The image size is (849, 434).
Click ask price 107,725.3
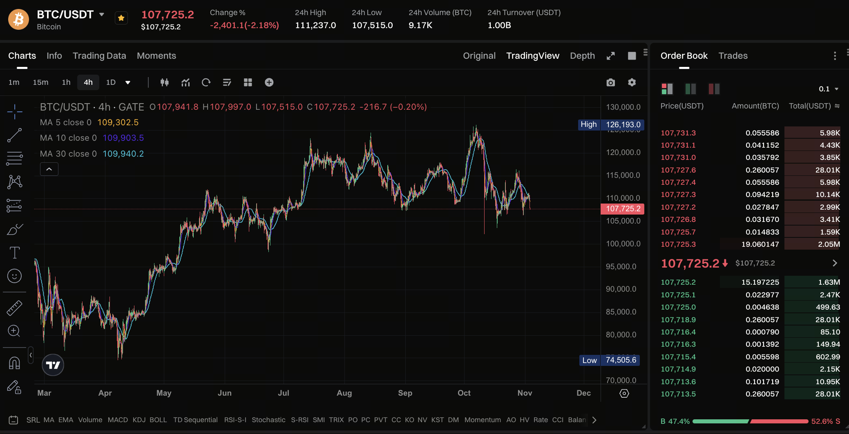coord(678,244)
